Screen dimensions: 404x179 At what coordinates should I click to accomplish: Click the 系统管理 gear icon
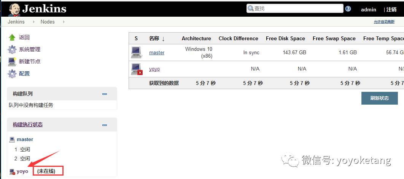click(12, 49)
